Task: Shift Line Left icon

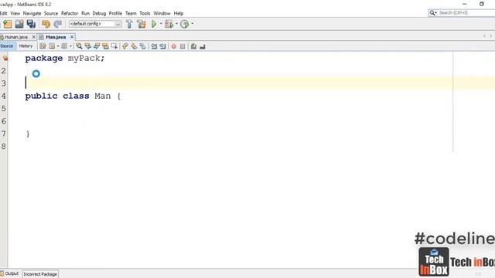Action: point(154,46)
